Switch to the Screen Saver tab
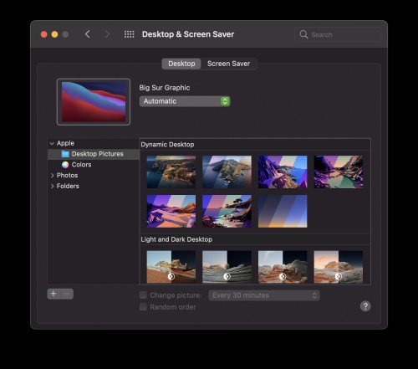The width and height of the screenshot is (418, 369). pyautogui.click(x=228, y=64)
